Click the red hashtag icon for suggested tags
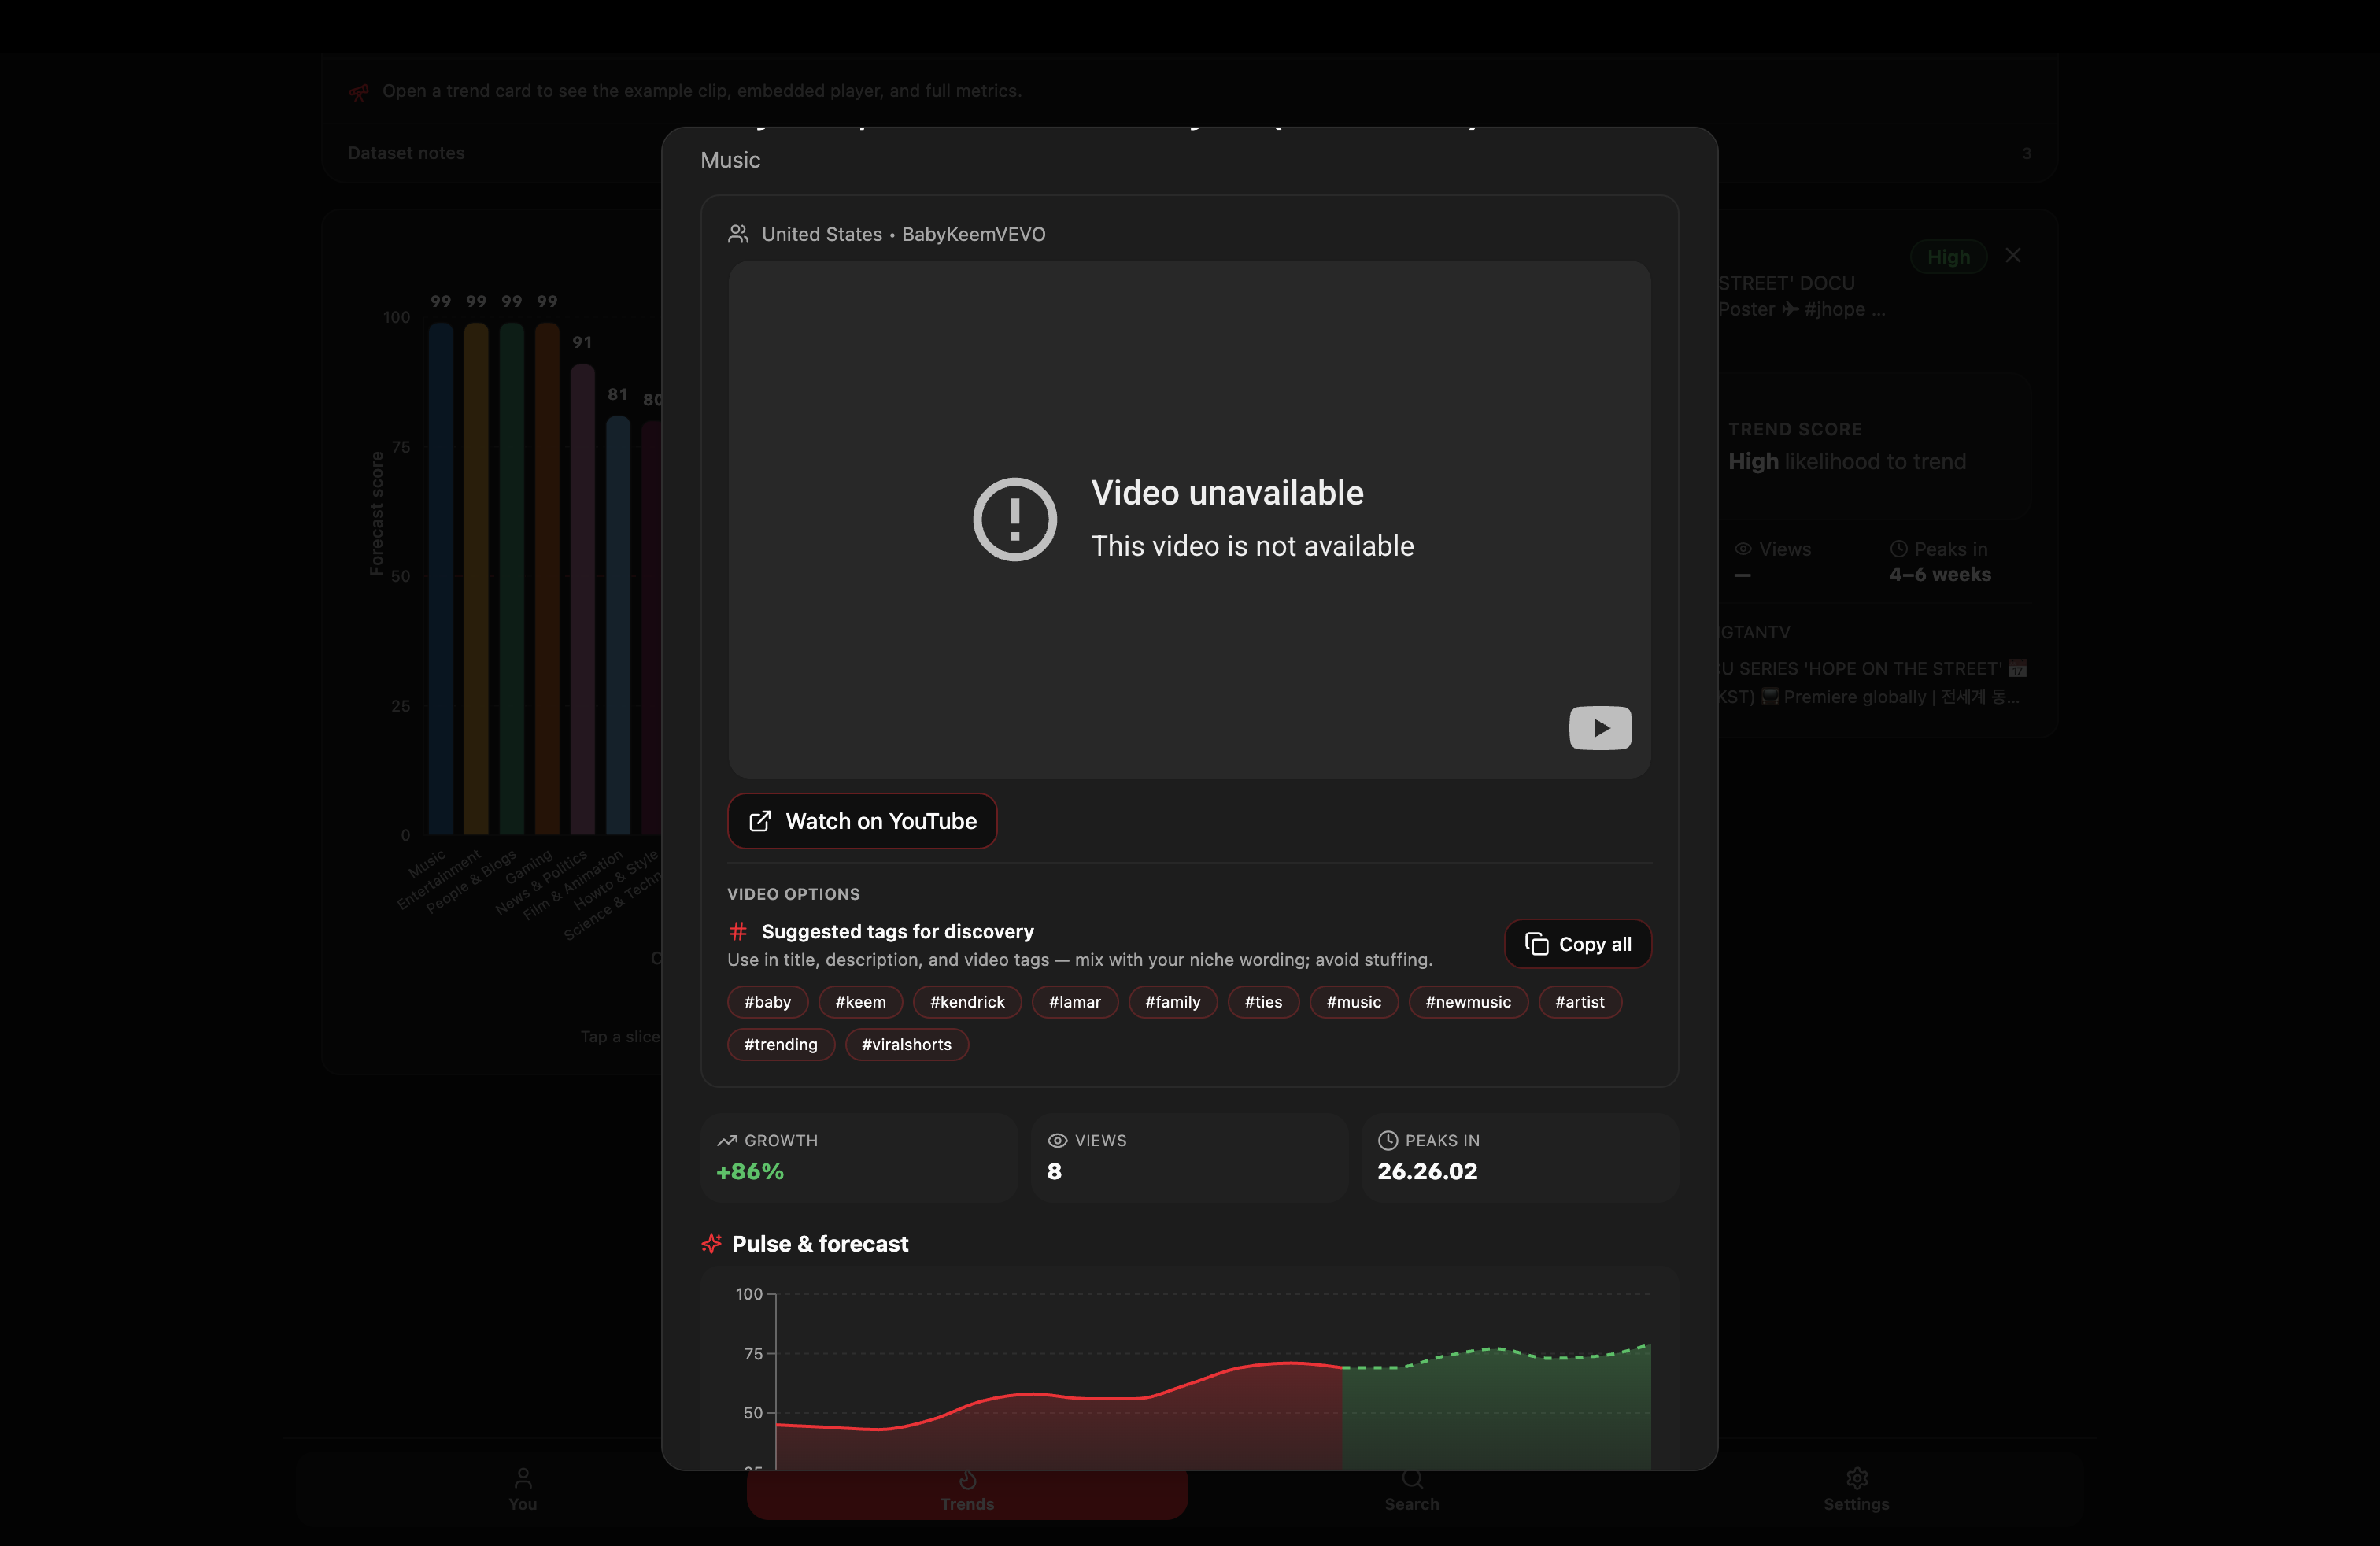This screenshot has width=2380, height=1546. click(x=738, y=931)
